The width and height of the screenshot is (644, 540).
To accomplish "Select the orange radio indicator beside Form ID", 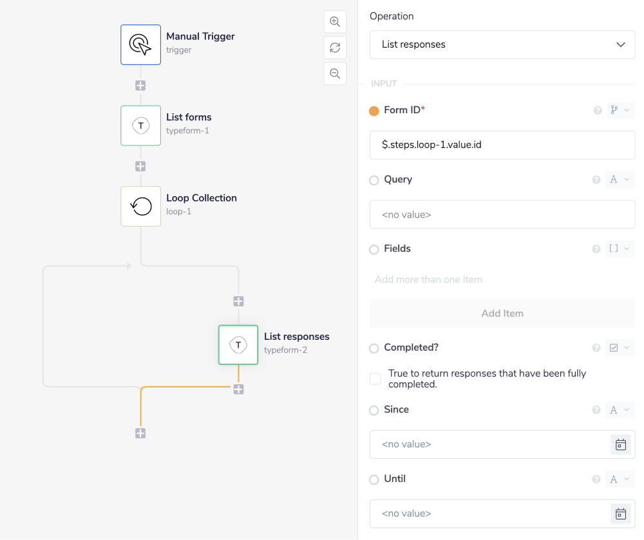I will (374, 110).
